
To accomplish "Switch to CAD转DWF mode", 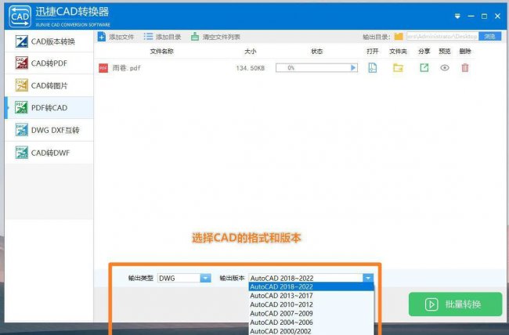I will pyautogui.click(x=49, y=153).
